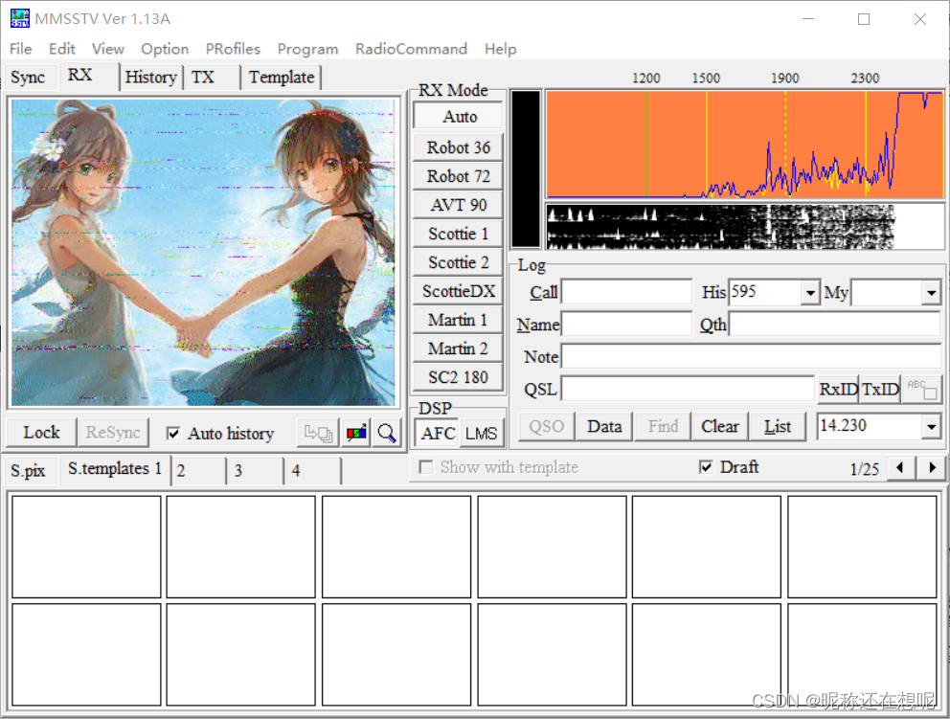950x719 pixels.
Task: Select Robot 36 mode
Action: [459, 147]
